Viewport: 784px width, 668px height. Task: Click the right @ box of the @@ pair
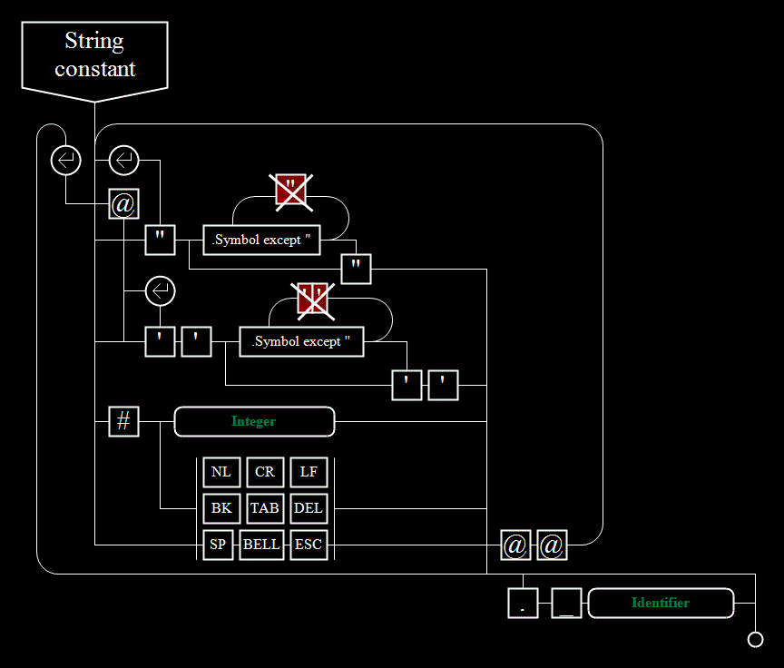coord(552,545)
